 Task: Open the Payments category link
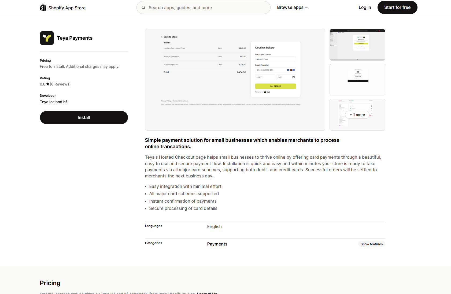(217, 244)
